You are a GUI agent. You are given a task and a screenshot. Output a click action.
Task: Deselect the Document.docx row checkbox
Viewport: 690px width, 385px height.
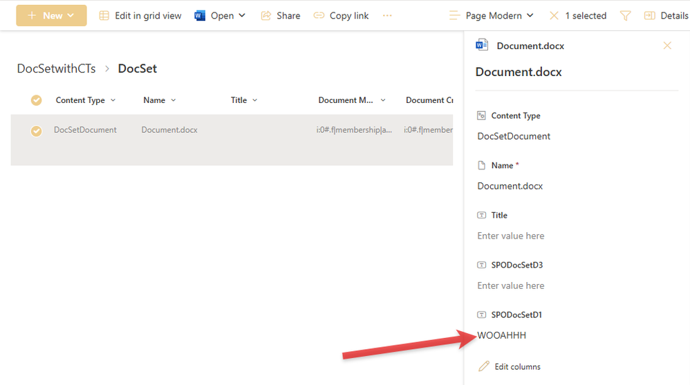(x=37, y=130)
